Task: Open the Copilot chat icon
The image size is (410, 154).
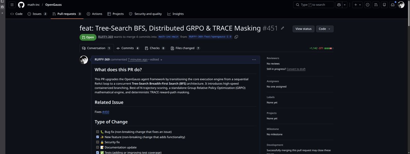Action: point(339,5)
